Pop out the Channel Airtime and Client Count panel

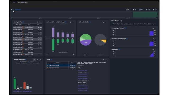(71, 22)
